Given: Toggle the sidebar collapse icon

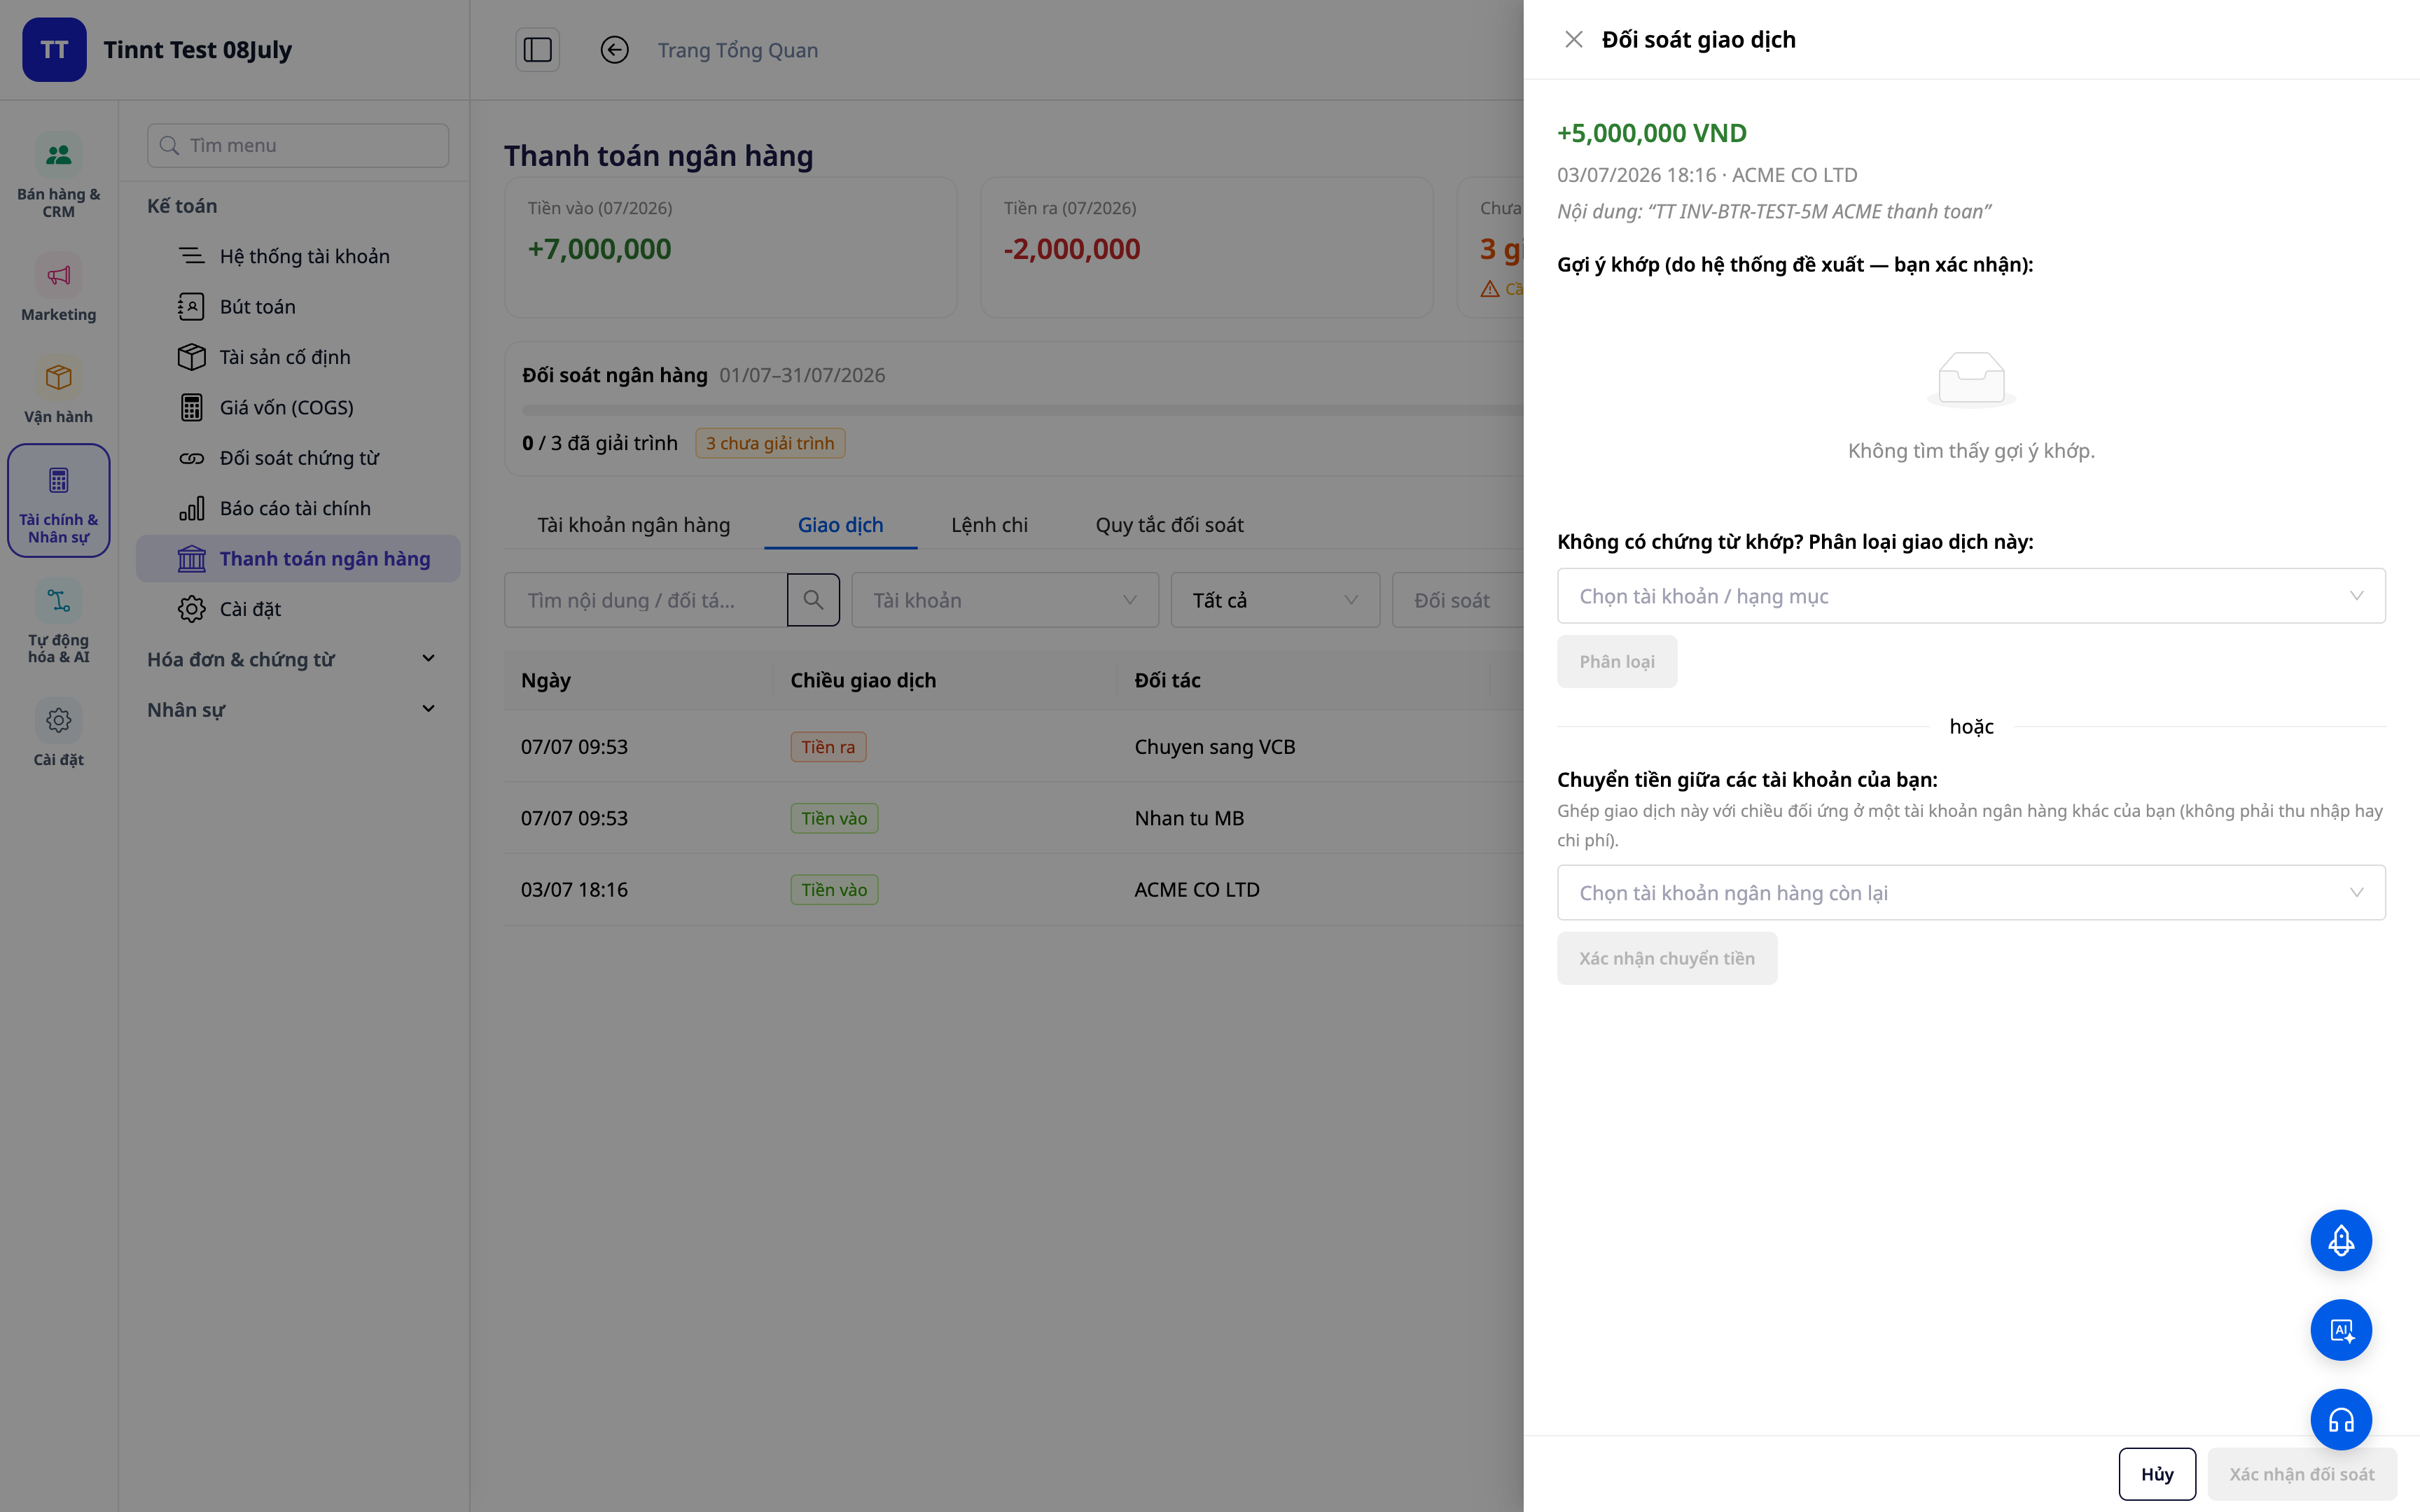Looking at the screenshot, I should coord(537,50).
